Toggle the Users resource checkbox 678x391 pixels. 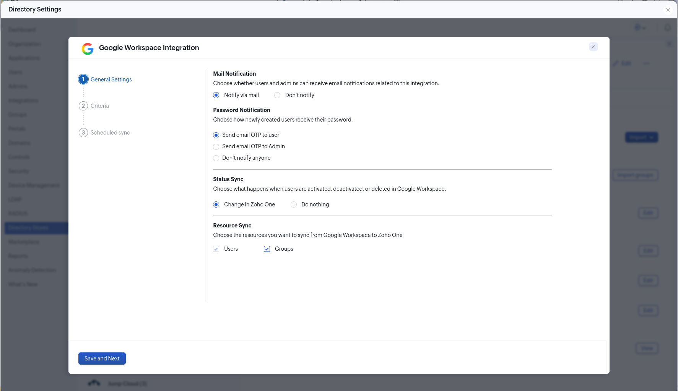[216, 249]
